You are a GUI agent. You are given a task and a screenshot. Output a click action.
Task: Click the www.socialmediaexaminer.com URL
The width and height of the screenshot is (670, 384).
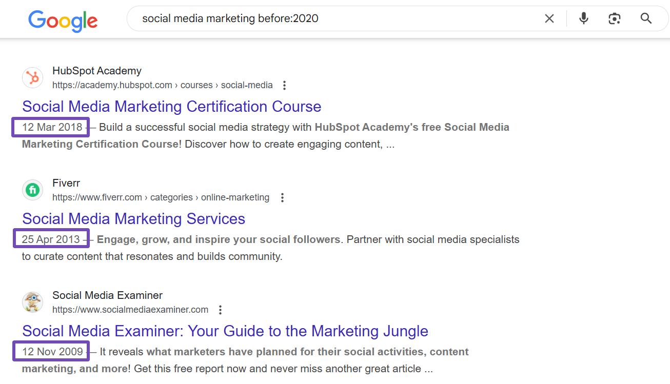(130, 310)
